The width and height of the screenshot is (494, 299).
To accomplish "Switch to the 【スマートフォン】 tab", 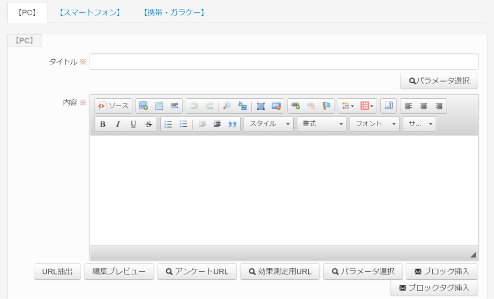I will coord(89,13).
